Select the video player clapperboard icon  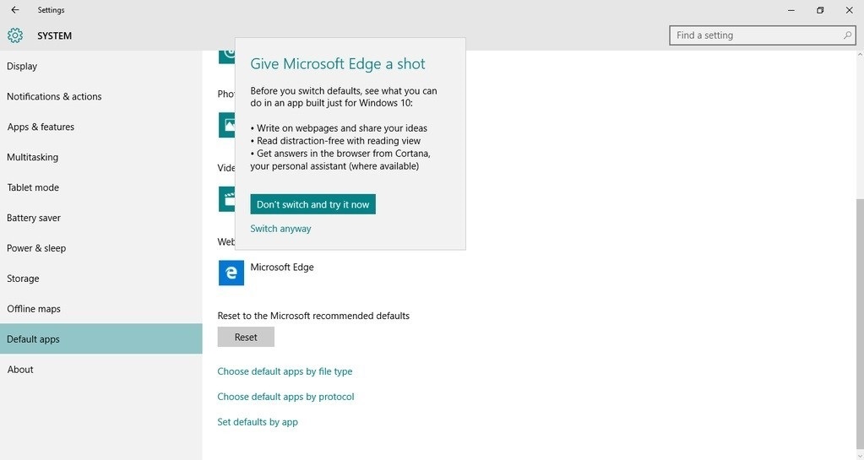click(226, 199)
